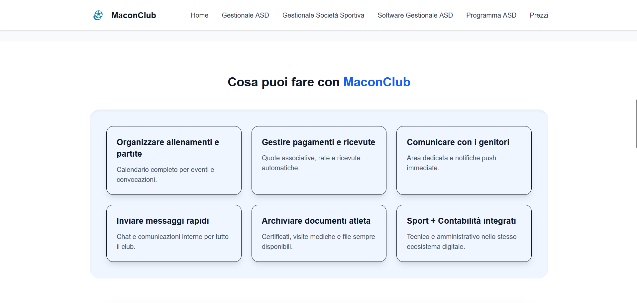Click the Sport + Contabilità integrati card
Image resolution: width=637 pixels, height=303 pixels.
click(x=464, y=233)
